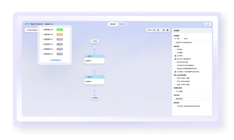Uncheck 显示评论已被删除提示 checkbox

coord(175,59)
